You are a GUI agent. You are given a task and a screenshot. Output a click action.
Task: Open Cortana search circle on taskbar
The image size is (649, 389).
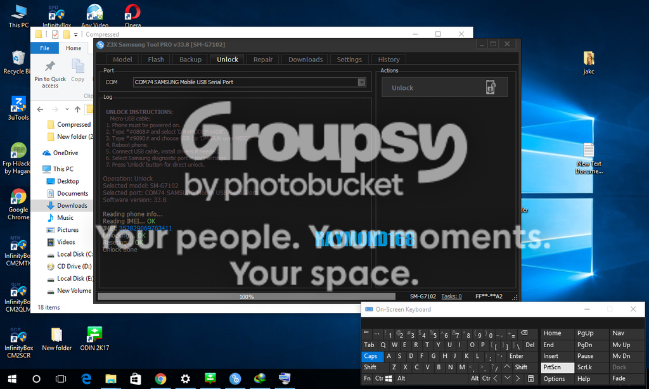click(36, 379)
